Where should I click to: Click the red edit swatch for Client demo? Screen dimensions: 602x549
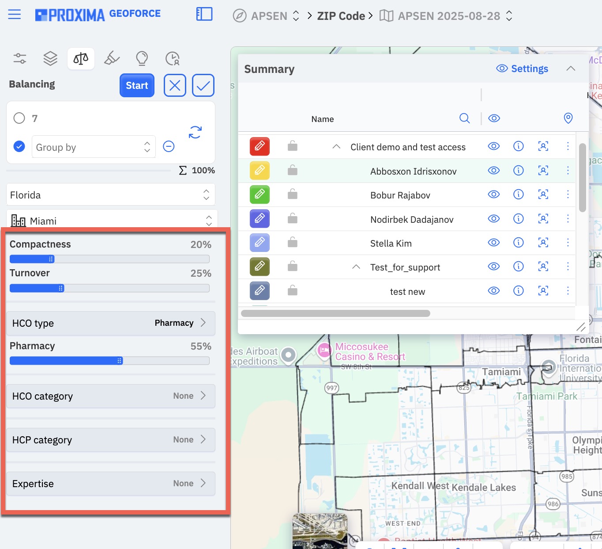coord(260,146)
